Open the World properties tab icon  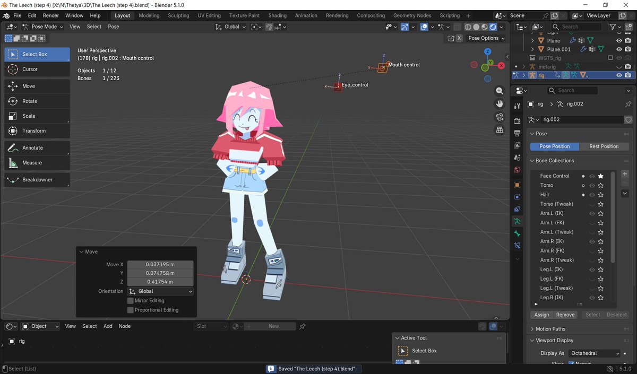(518, 170)
